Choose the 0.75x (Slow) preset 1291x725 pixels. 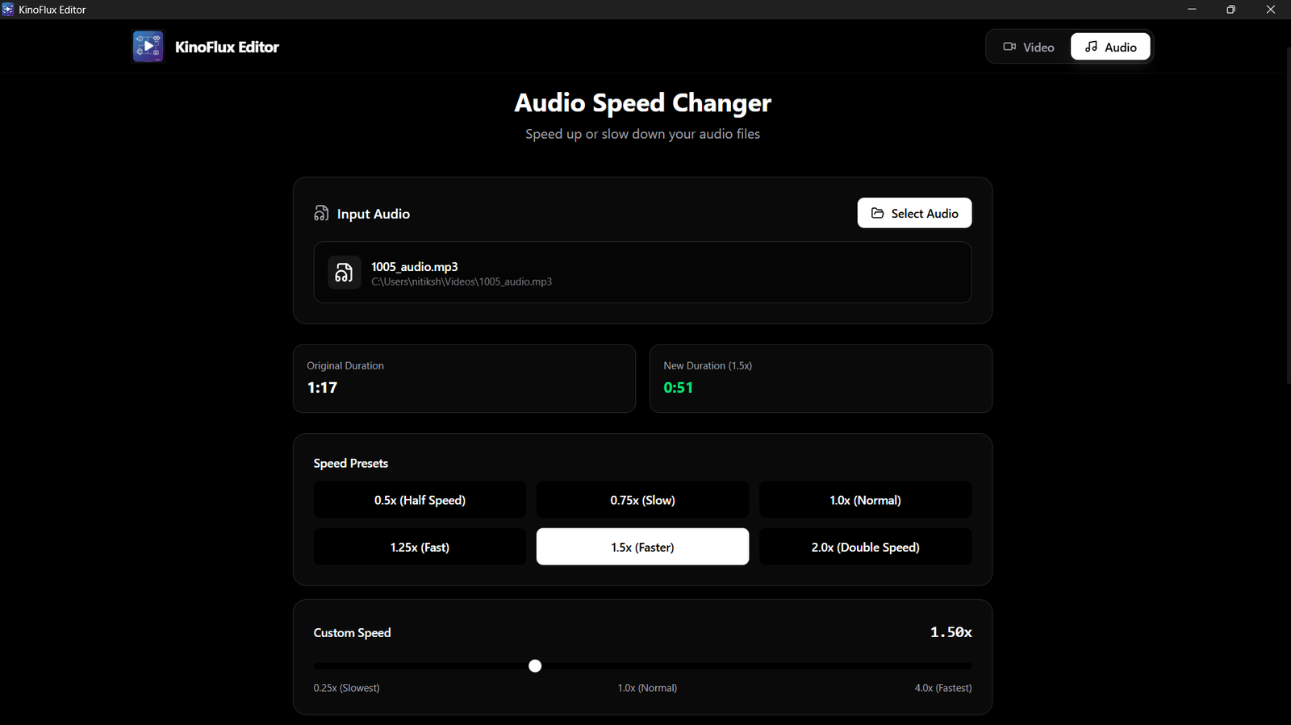[642, 500]
